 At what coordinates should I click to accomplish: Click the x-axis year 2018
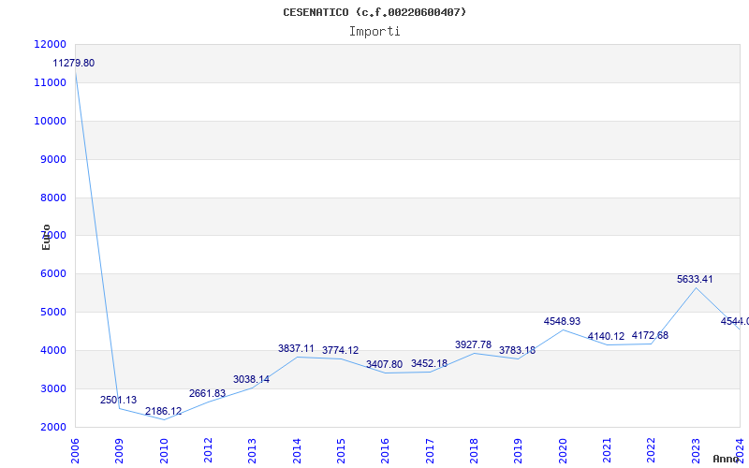(474, 450)
